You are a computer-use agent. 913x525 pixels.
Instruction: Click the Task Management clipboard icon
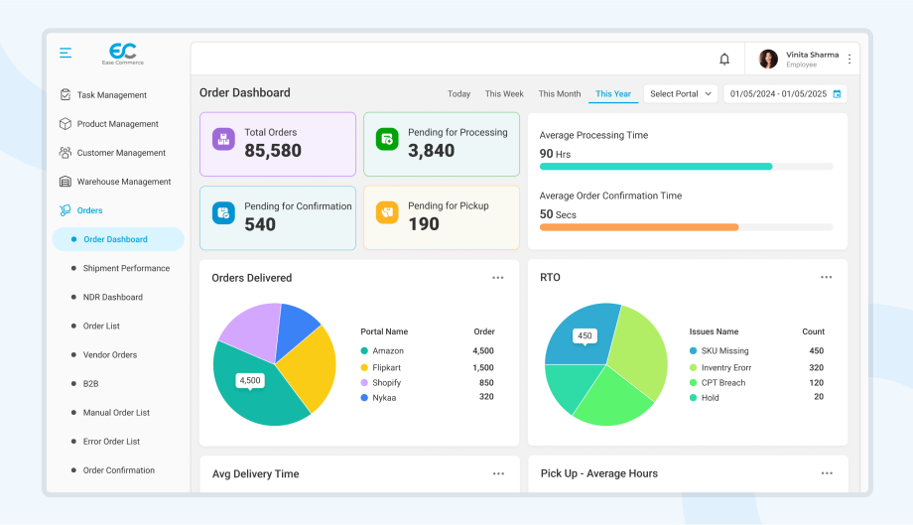point(65,94)
